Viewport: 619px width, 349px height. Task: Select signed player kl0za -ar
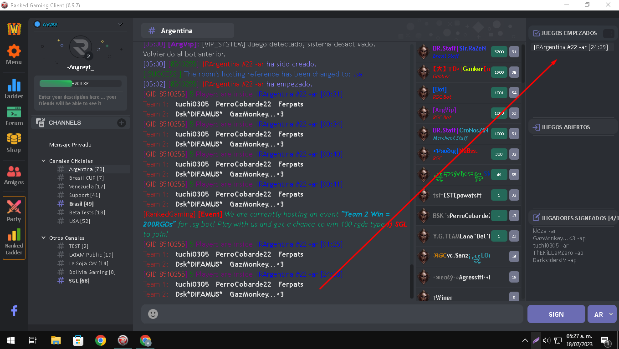pos(544,231)
